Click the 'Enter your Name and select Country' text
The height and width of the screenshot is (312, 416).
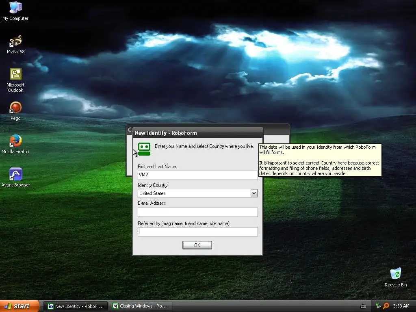tap(204, 146)
